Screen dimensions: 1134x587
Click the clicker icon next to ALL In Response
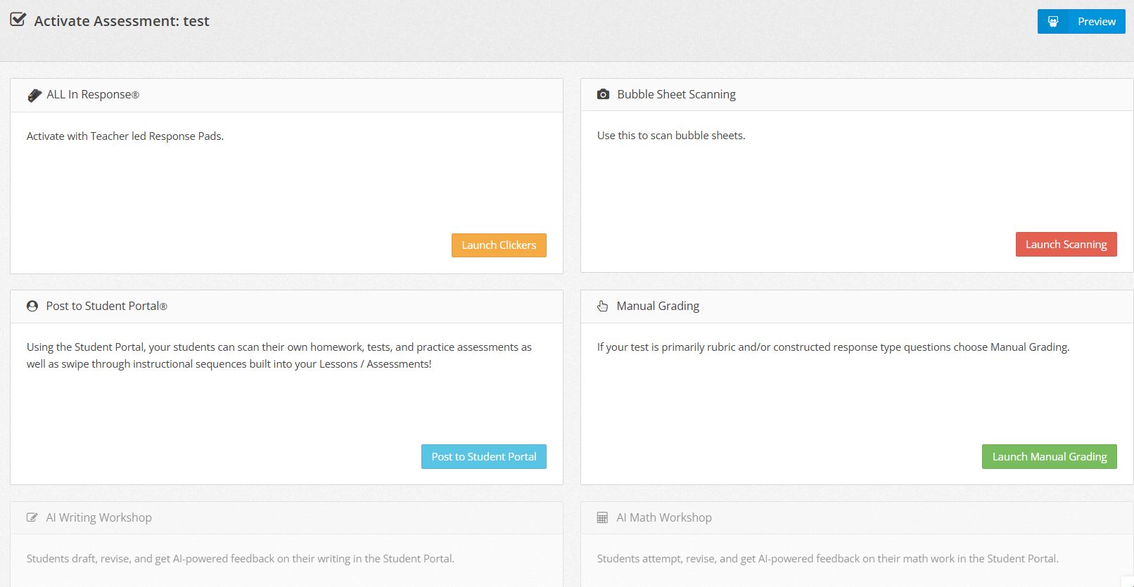pos(34,95)
